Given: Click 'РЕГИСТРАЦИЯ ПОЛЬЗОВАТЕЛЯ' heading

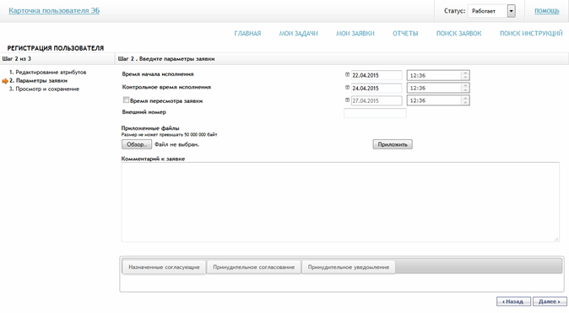Looking at the screenshot, I should pyautogui.click(x=56, y=48).
